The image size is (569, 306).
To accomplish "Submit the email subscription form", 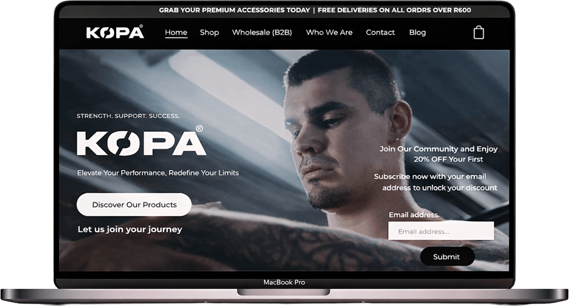I will tap(447, 256).
